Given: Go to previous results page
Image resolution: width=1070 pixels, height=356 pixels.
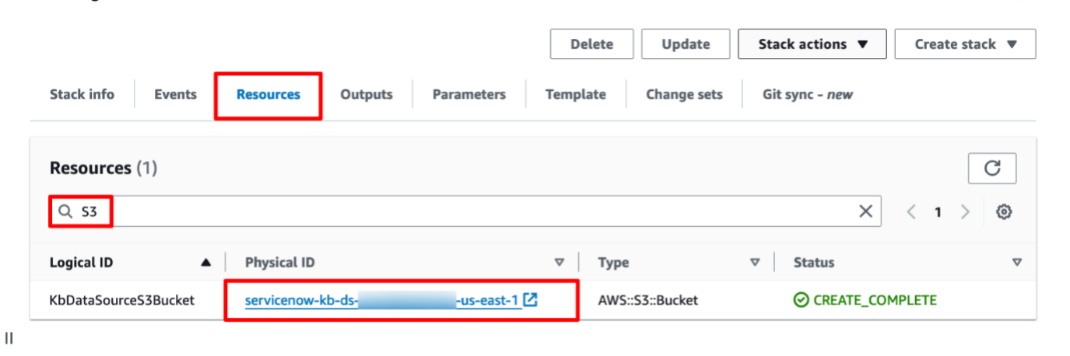Looking at the screenshot, I should point(911,211).
